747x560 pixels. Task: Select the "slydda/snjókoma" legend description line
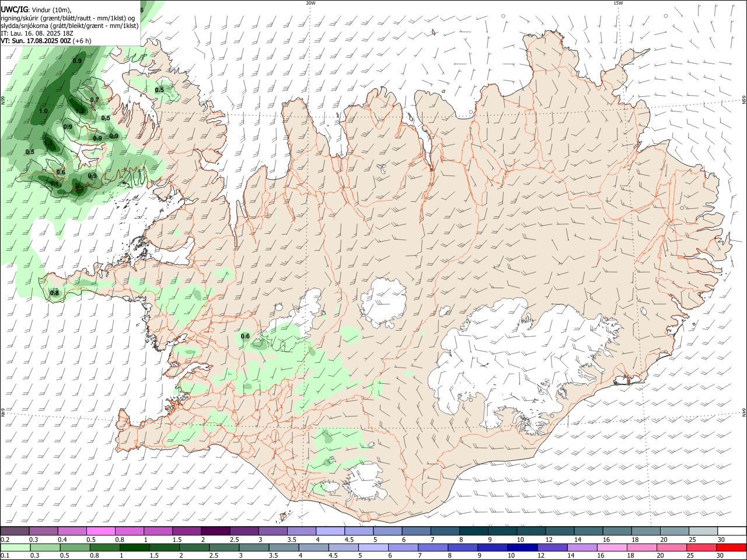69,26
